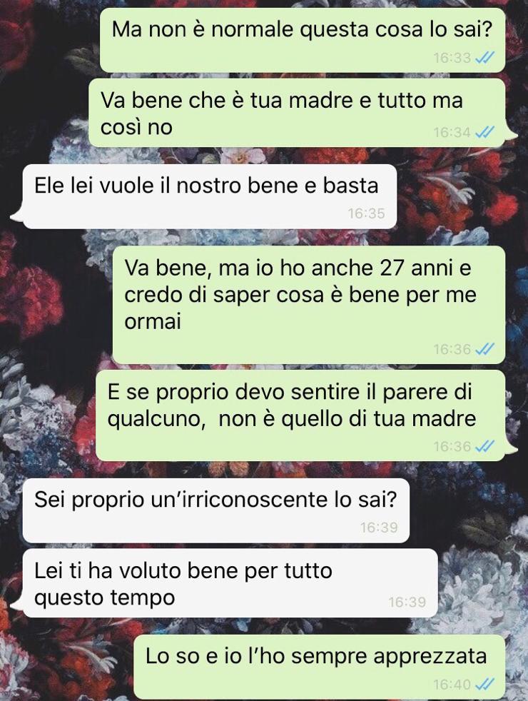Tap the read checkmarks at 16:40
The image size is (528, 701).
tap(485, 684)
